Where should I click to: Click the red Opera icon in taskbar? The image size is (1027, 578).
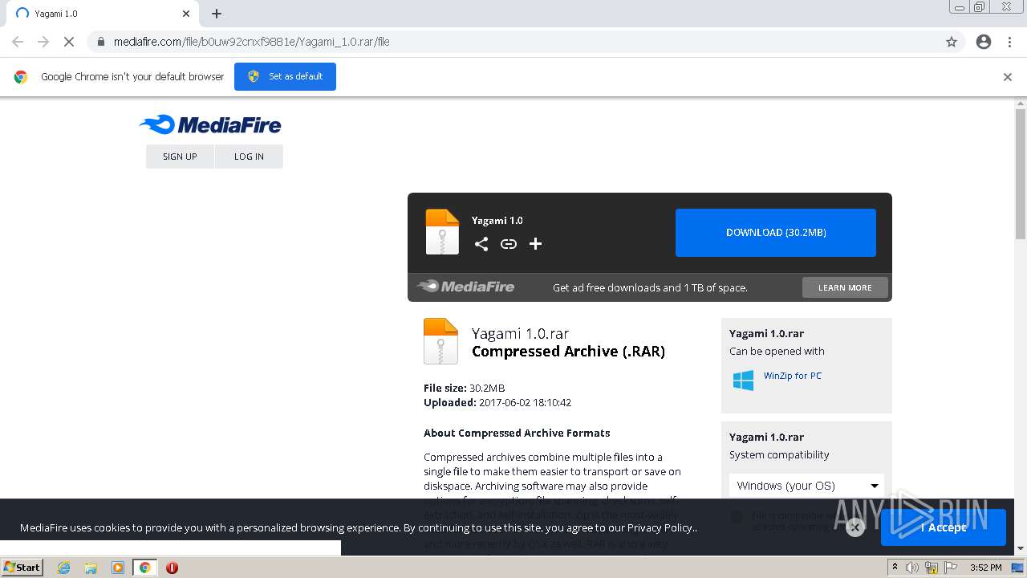[172, 568]
